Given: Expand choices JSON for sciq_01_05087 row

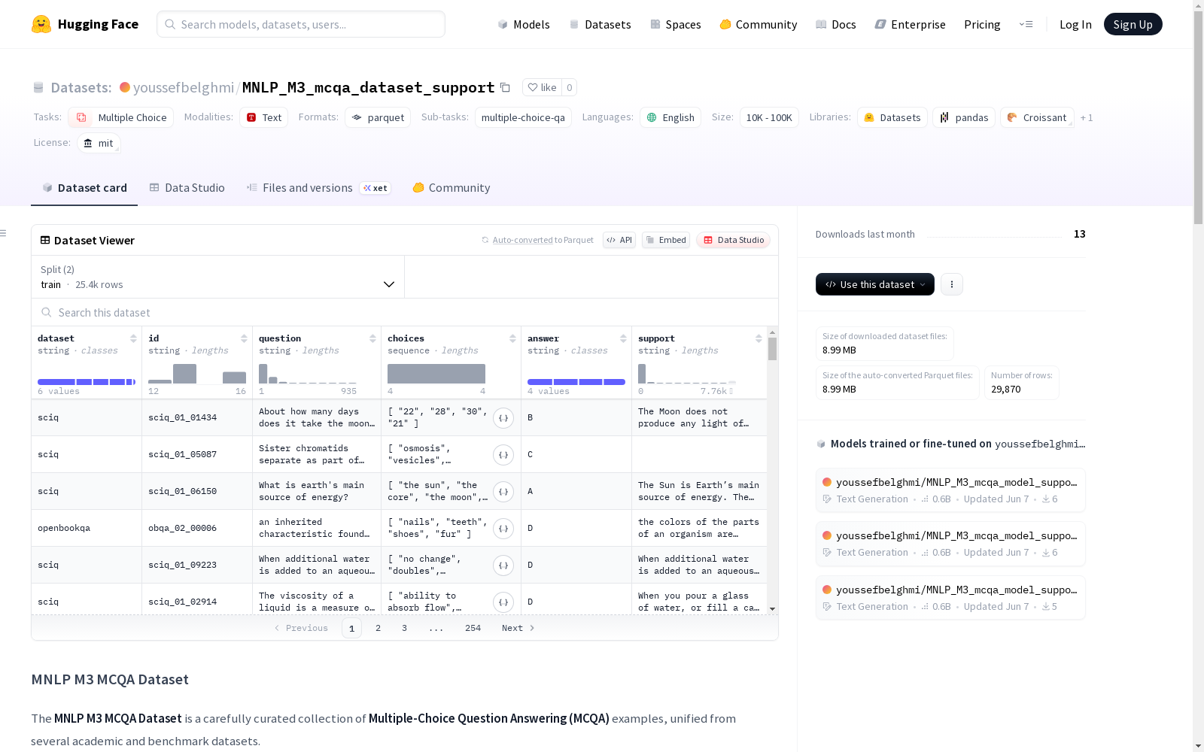Looking at the screenshot, I should click(503, 455).
